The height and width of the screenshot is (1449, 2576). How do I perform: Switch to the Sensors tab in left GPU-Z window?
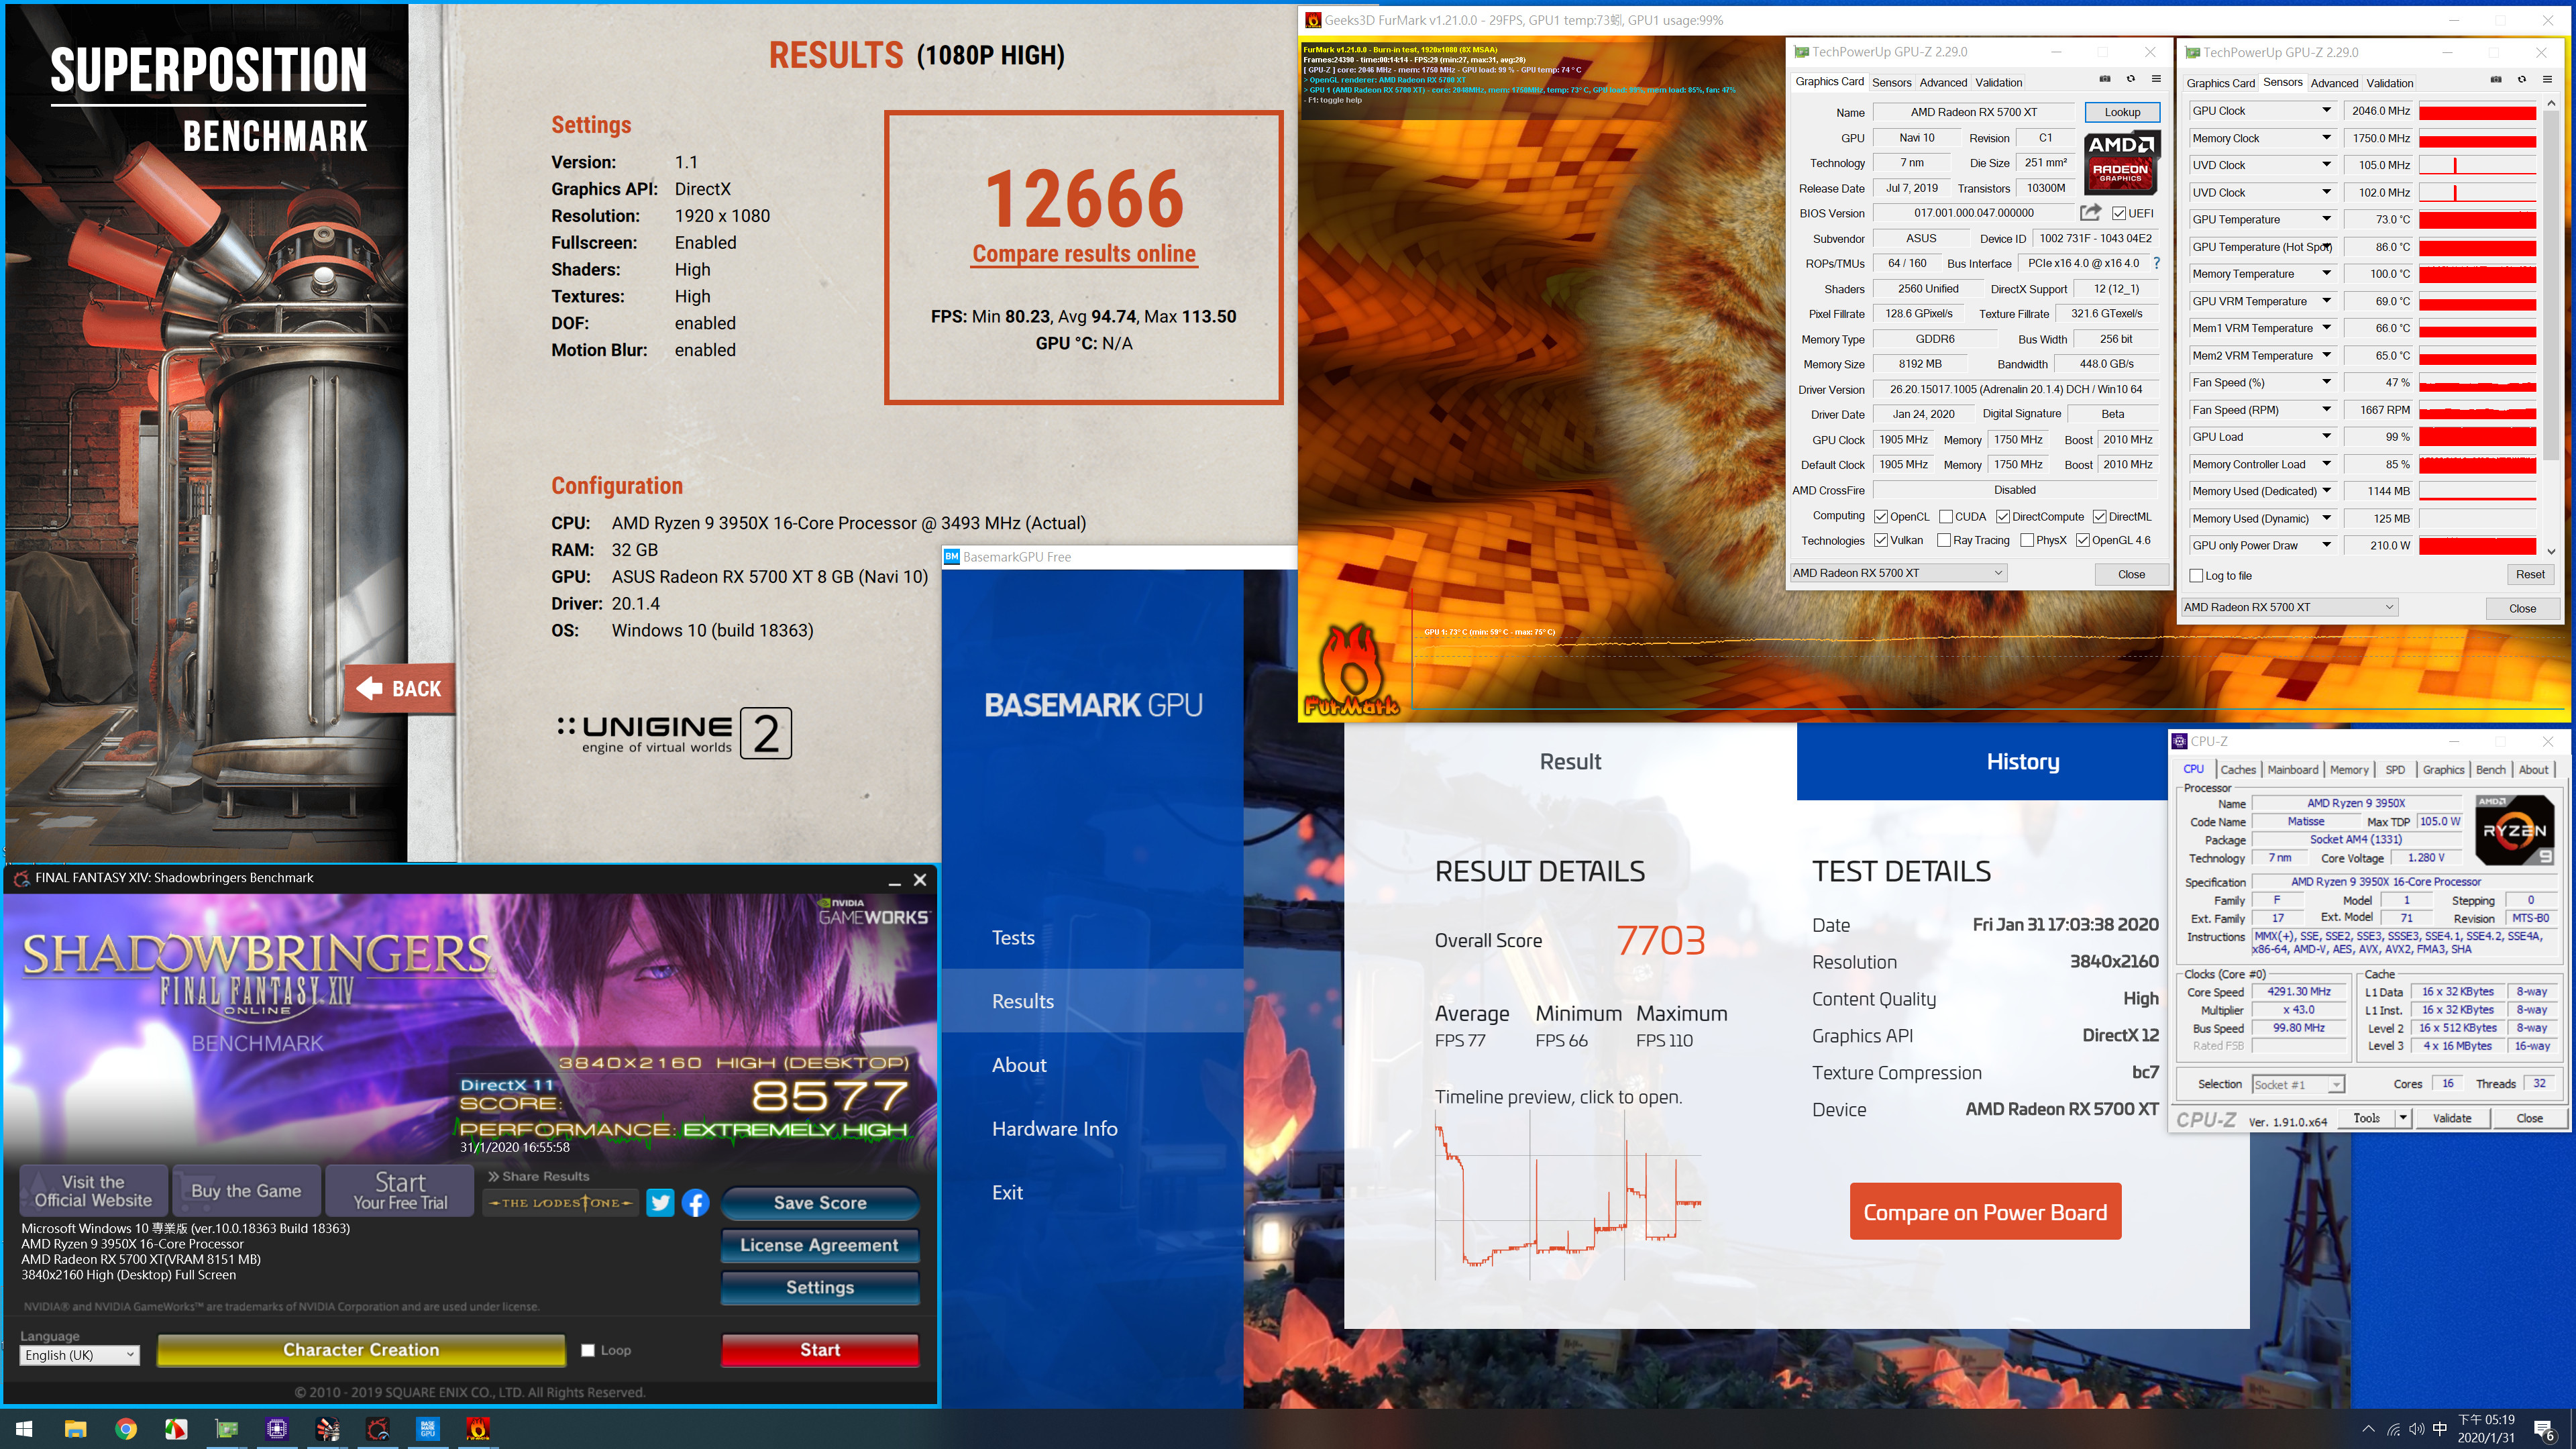1891,82
